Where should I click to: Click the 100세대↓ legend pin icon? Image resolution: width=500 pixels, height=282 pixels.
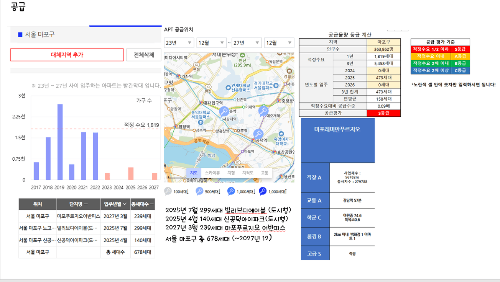tap(168, 191)
